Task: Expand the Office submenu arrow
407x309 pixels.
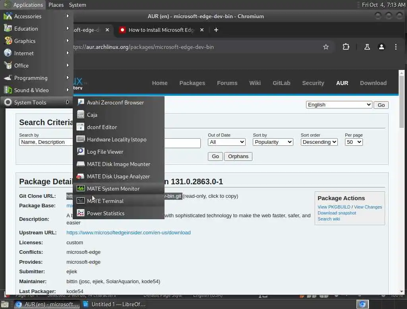Action: click(x=68, y=66)
